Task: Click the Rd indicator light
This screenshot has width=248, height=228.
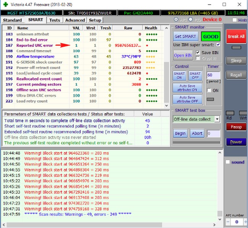Action: click(x=230, y=113)
